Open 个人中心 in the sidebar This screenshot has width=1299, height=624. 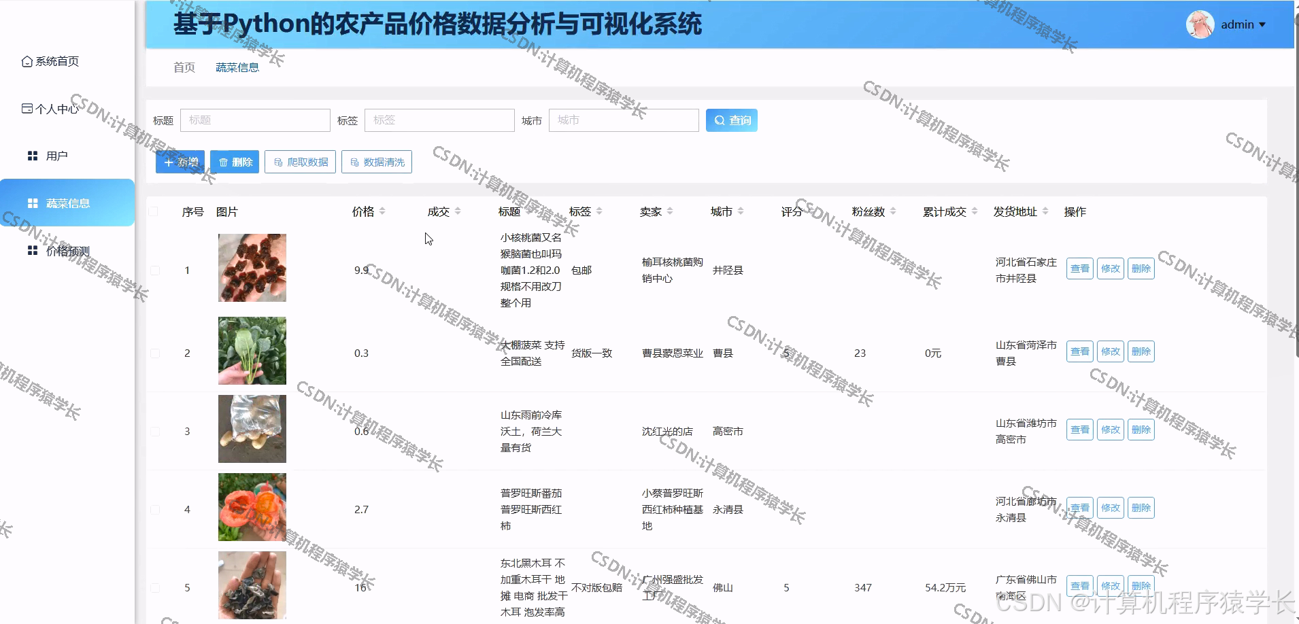pyautogui.click(x=57, y=109)
